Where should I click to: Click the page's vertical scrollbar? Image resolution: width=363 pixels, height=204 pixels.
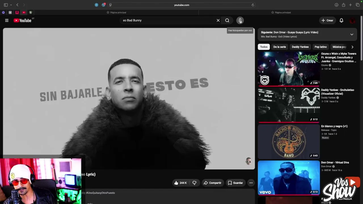click(361, 38)
